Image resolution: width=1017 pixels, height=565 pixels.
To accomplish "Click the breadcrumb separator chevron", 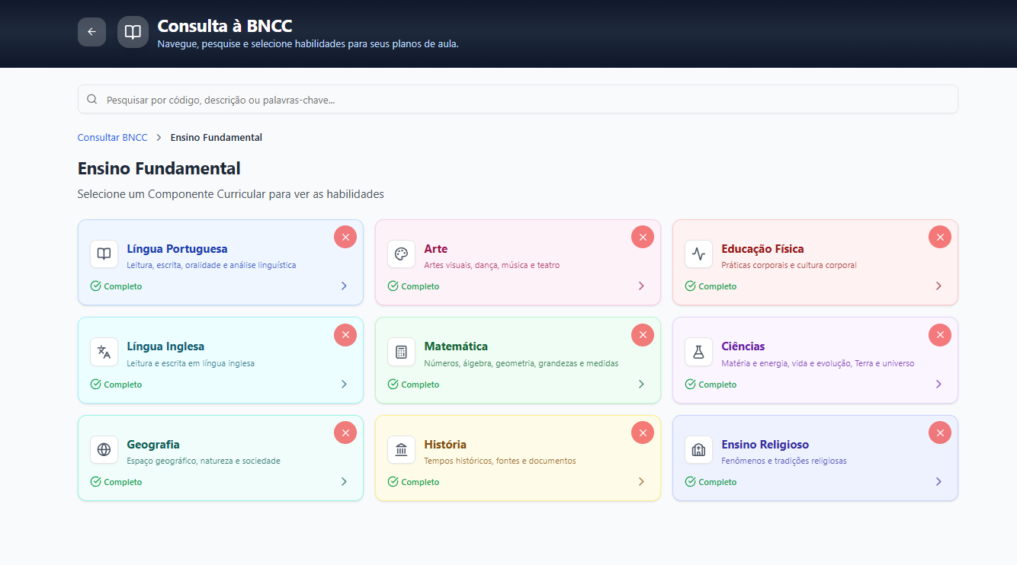I will click(159, 138).
